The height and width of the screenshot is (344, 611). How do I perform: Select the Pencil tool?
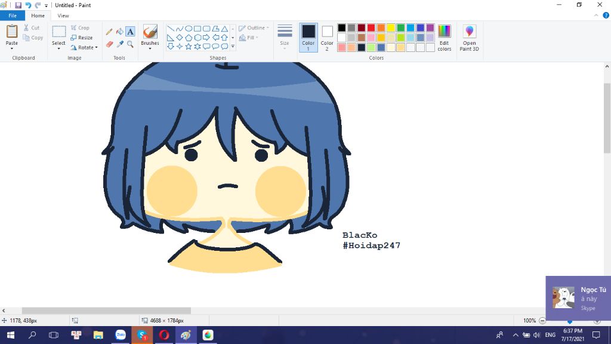point(109,32)
